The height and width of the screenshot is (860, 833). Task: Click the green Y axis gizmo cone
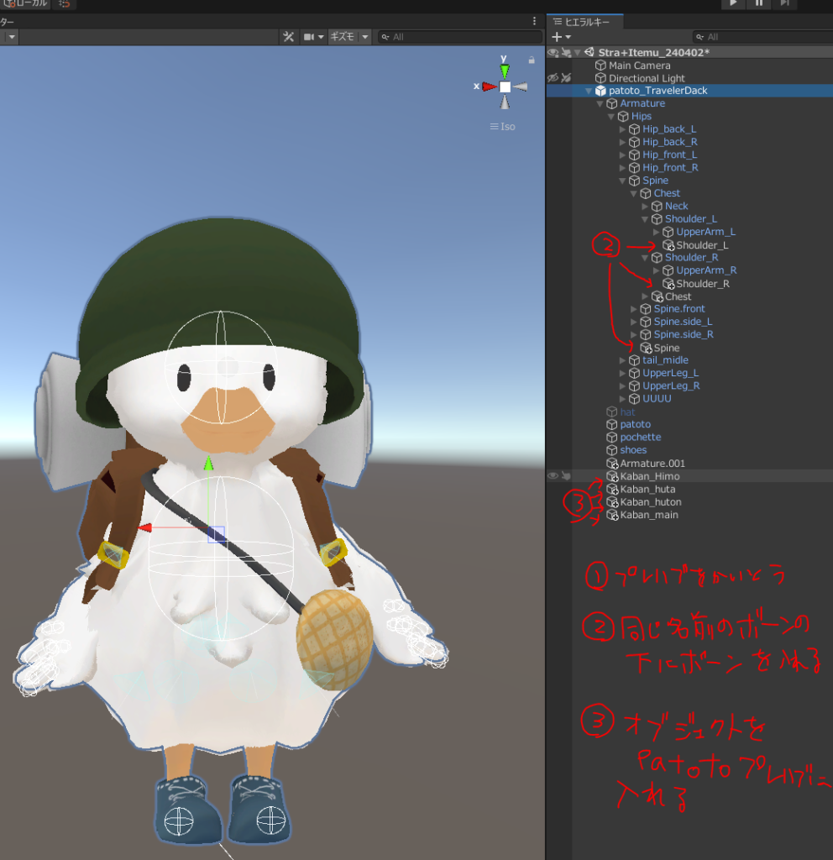pyautogui.click(x=504, y=70)
